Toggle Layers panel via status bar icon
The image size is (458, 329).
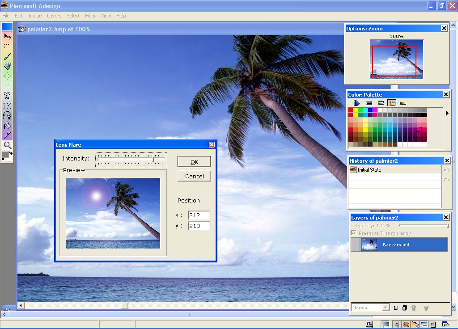click(424, 325)
